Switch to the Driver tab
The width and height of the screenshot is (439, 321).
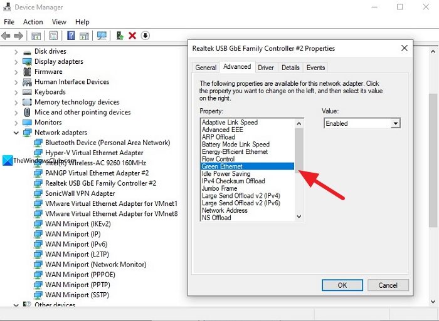pos(266,68)
